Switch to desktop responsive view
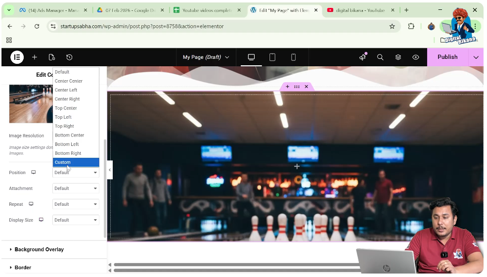487x277 pixels. click(251, 57)
